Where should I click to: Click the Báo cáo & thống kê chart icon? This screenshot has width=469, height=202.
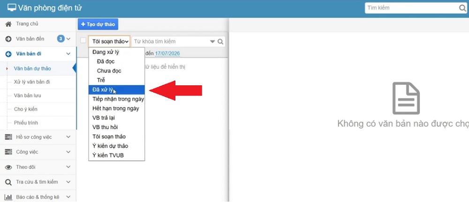tap(8, 197)
